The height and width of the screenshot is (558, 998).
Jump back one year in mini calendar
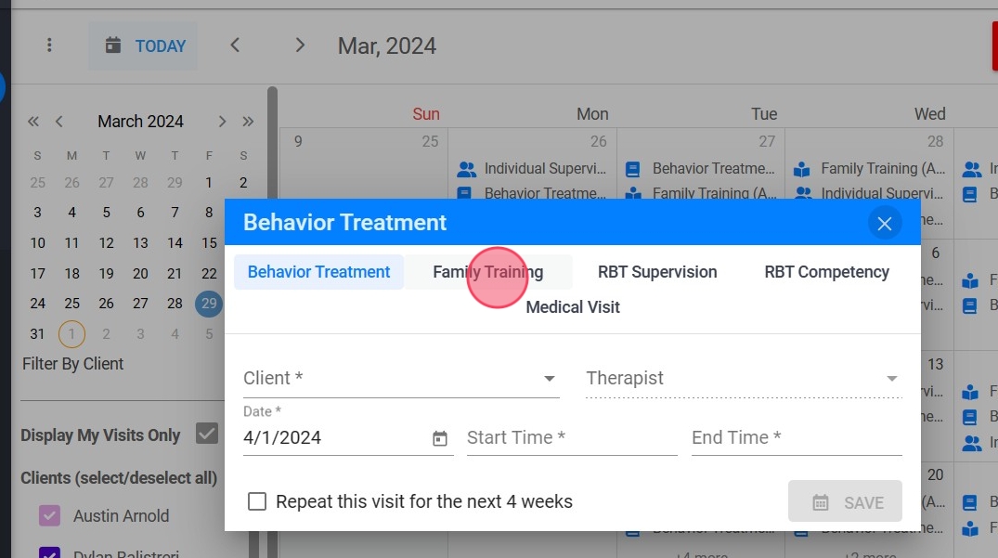pyautogui.click(x=33, y=122)
